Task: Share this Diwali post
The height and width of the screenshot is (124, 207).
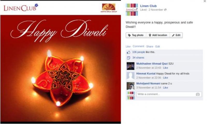Action: click(x=150, y=47)
